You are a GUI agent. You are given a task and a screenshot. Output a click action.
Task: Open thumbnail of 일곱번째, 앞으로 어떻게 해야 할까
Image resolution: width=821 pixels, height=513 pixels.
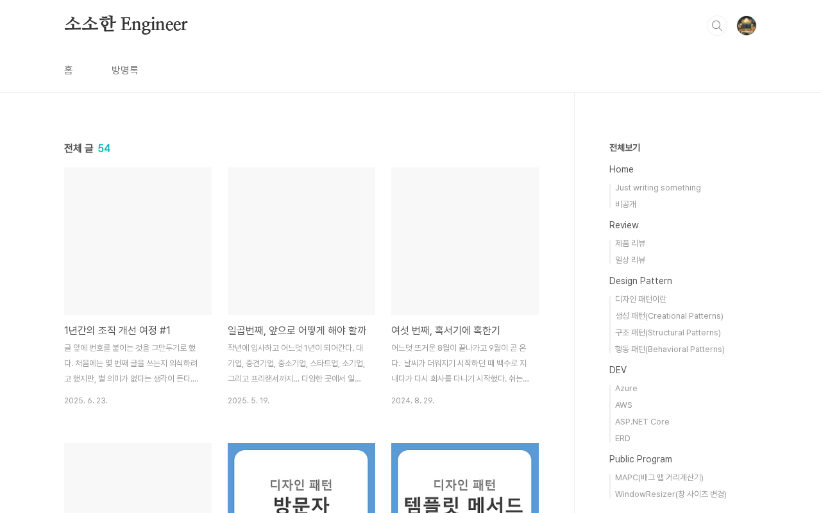click(301, 241)
